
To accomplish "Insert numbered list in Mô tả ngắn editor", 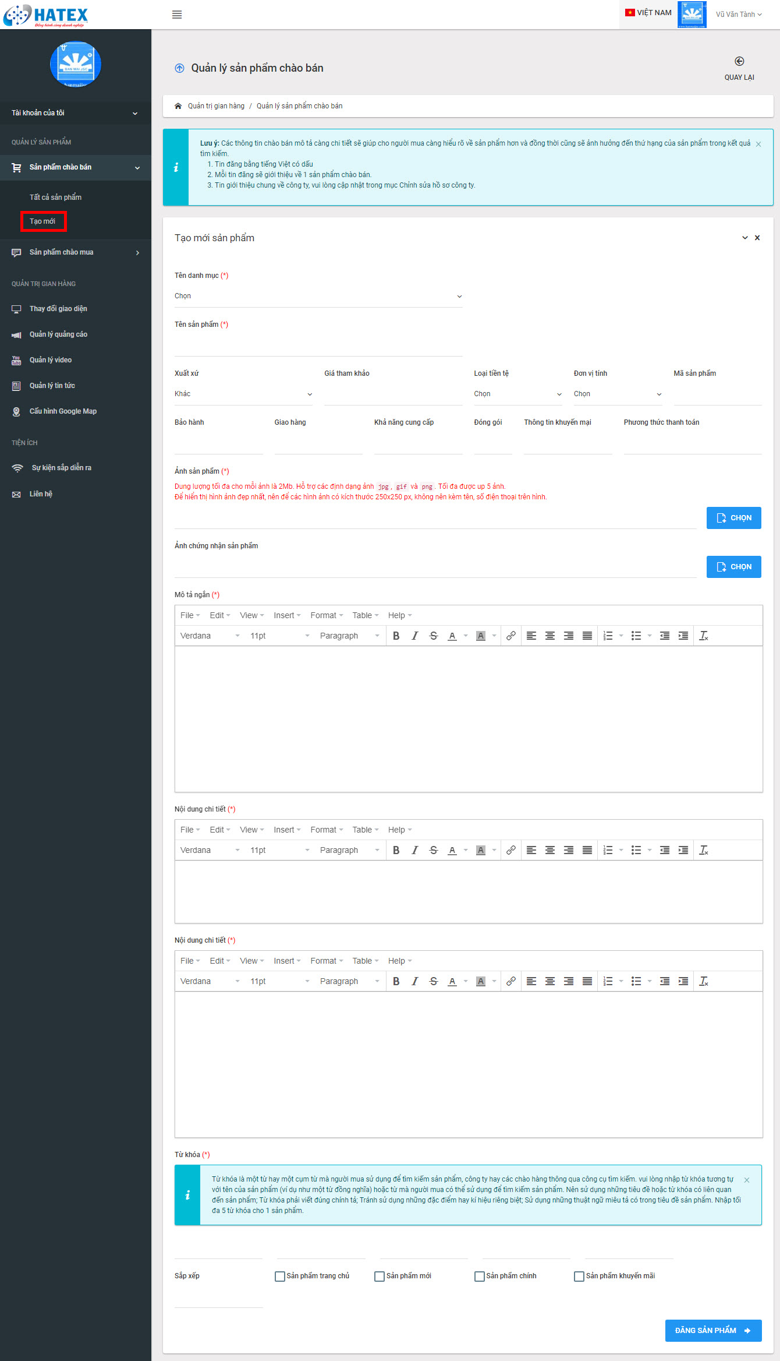I will pyautogui.click(x=608, y=636).
